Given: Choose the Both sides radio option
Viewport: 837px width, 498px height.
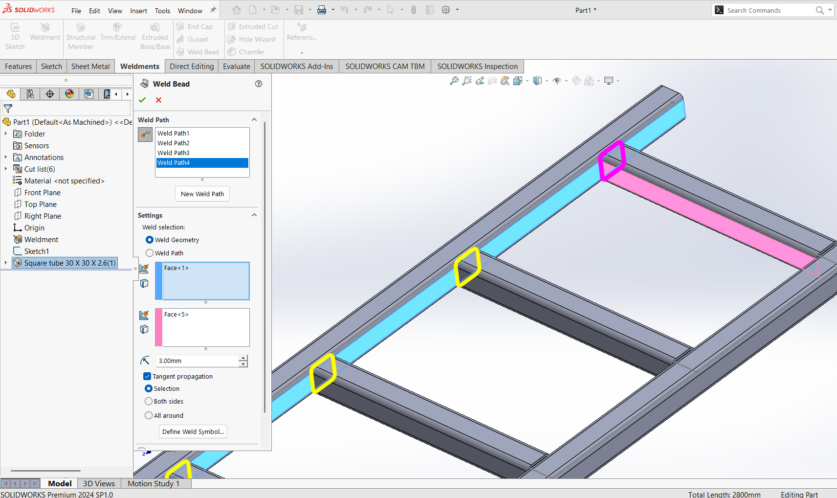Looking at the screenshot, I should tap(149, 401).
